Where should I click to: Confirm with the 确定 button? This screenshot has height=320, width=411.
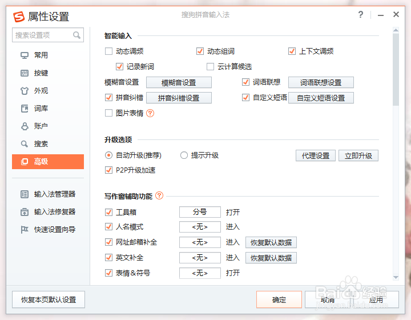tap(279, 299)
